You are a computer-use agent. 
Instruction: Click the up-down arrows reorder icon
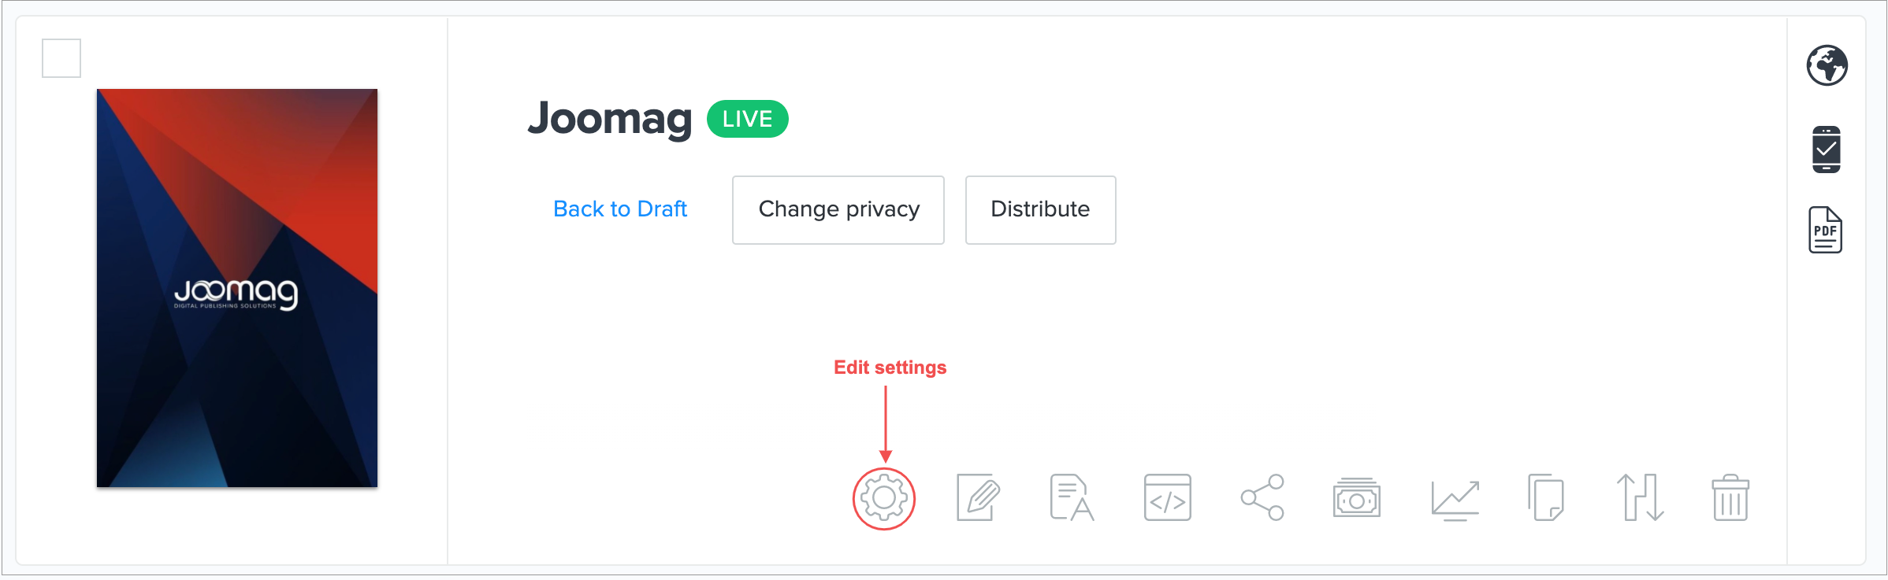(x=1640, y=498)
